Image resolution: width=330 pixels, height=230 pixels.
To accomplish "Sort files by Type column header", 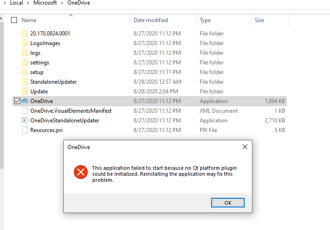I will tap(205, 20).
